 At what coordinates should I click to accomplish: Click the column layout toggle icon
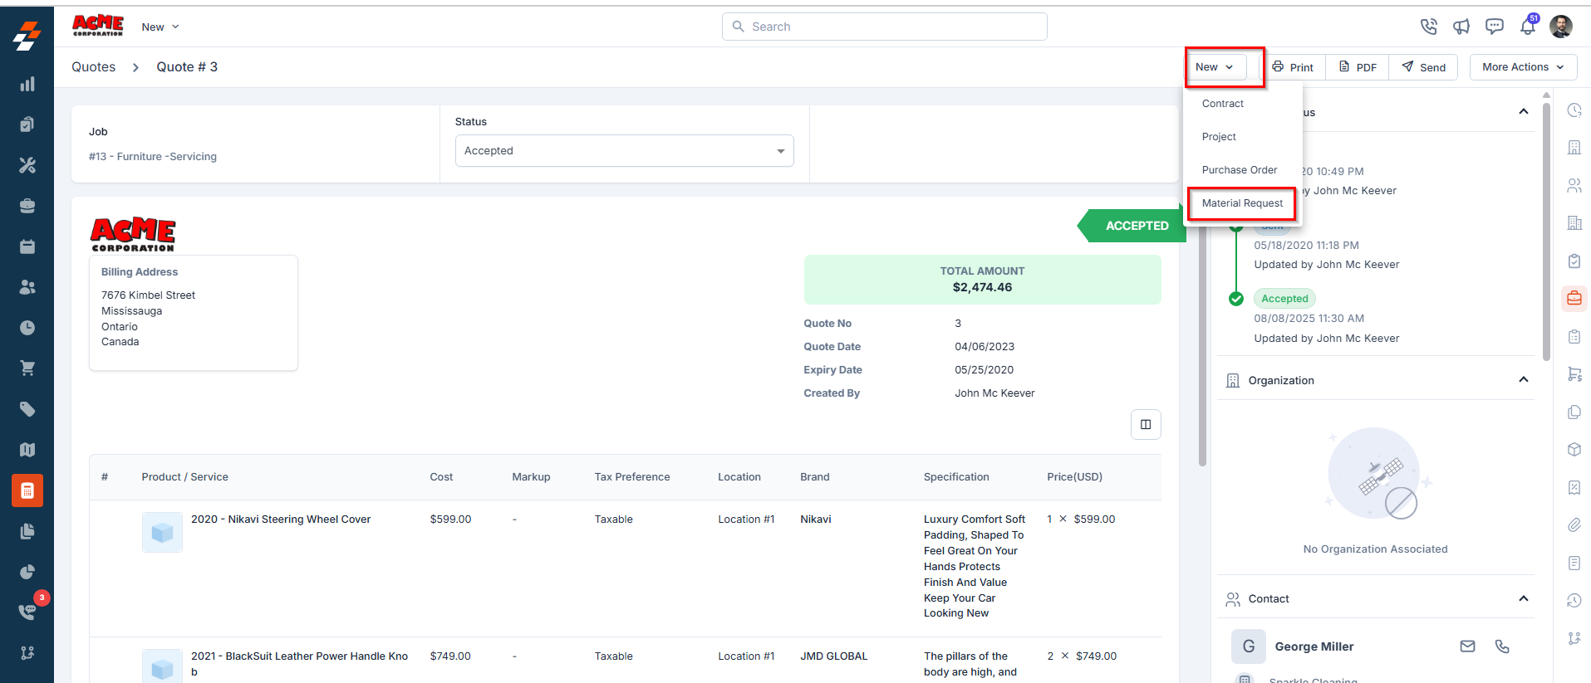click(x=1146, y=424)
